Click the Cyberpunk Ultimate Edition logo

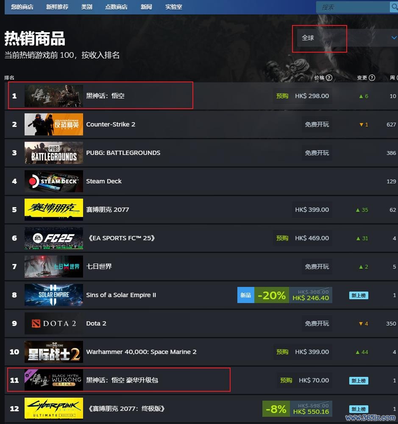(54, 408)
